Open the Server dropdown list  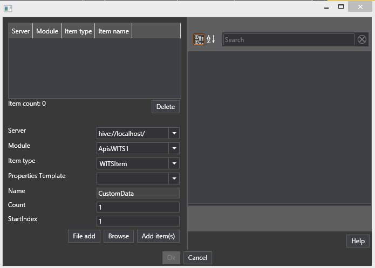(174, 133)
